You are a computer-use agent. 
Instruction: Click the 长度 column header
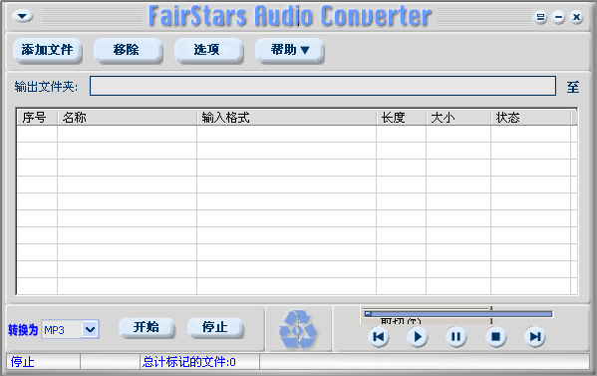(401, 118)
